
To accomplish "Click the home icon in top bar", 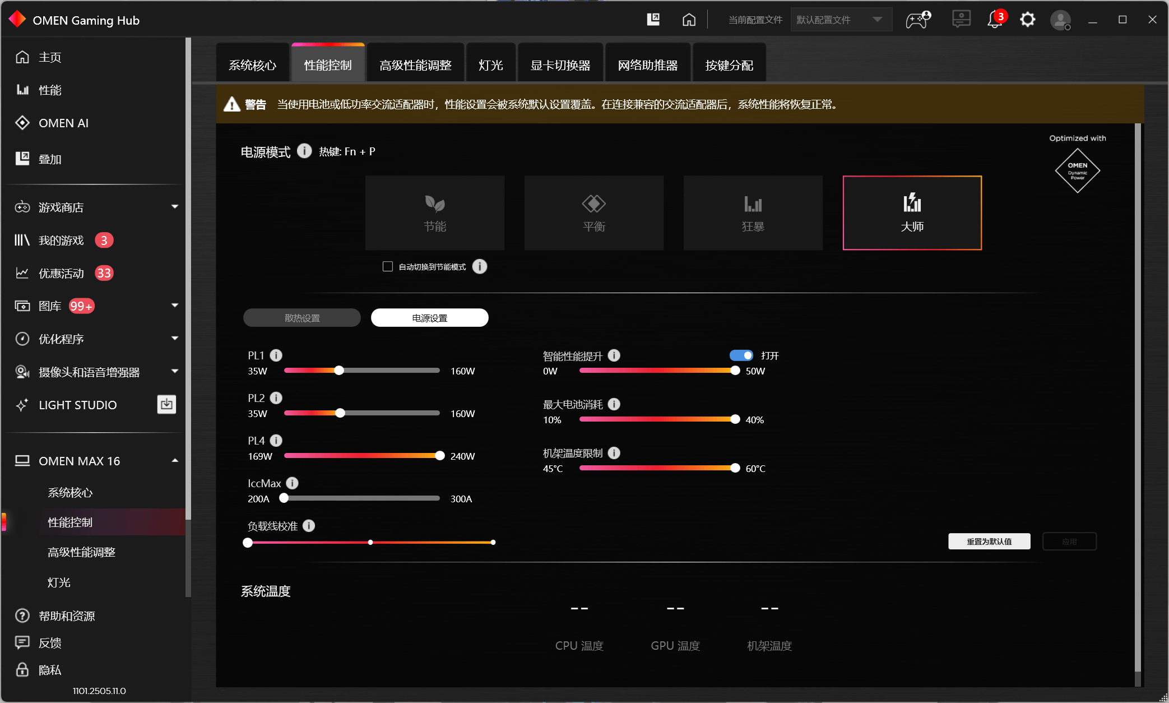I will 689,20.
